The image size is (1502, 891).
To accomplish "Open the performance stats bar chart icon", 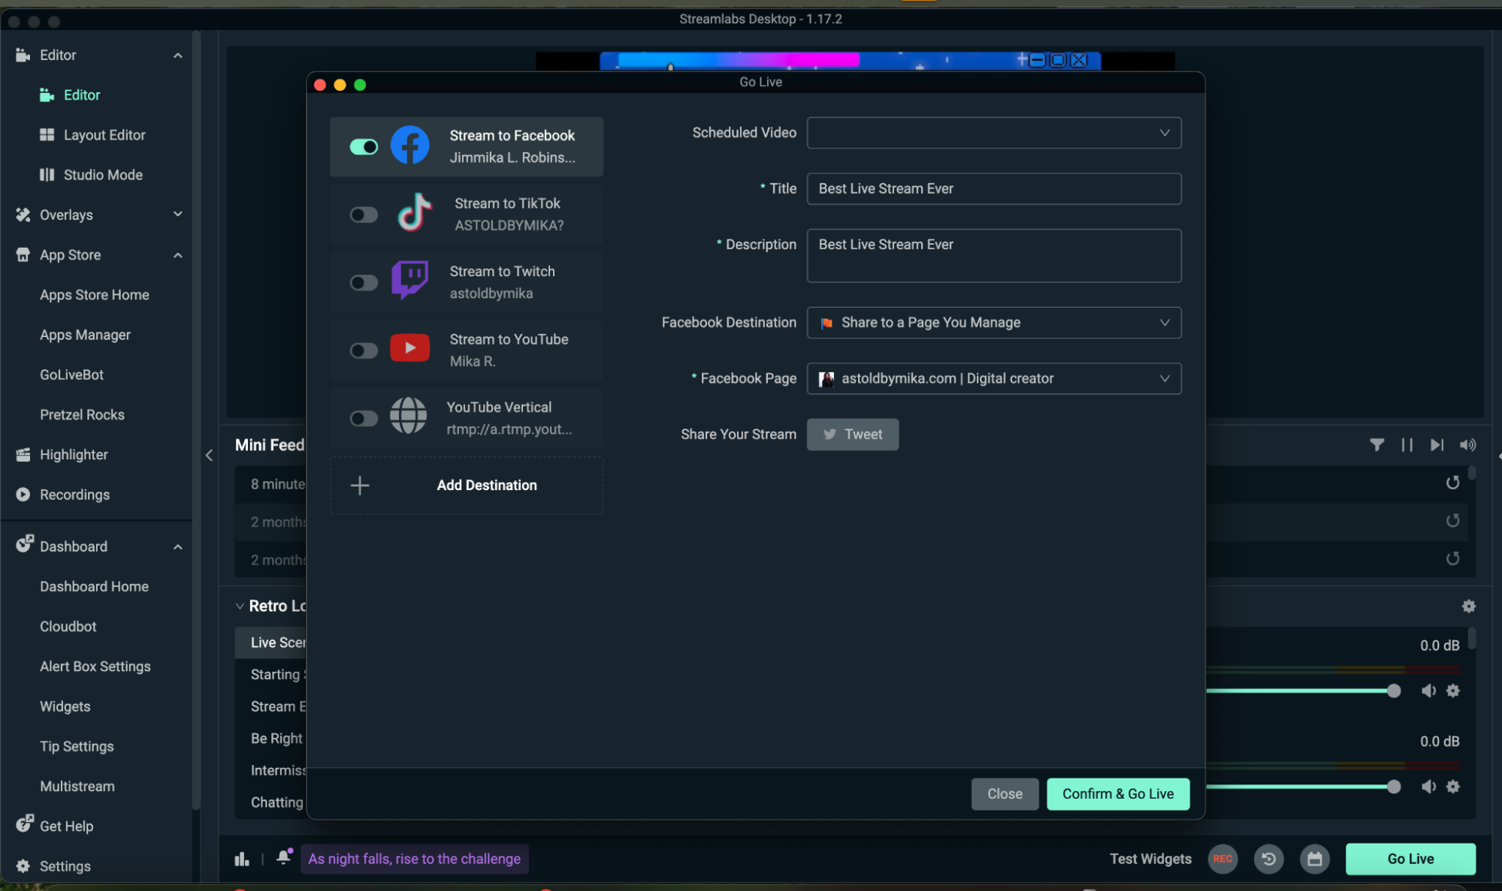I will pyautogui.click(x=241, y=859).
